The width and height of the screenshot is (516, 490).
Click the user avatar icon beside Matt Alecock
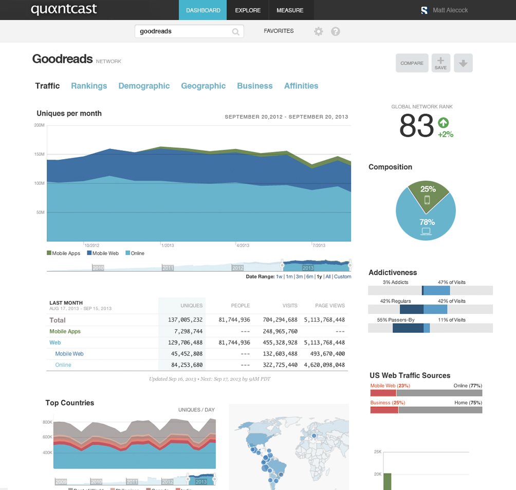tap(424, 10)
